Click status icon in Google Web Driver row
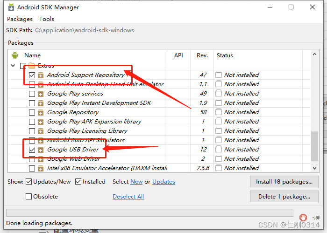This screenshot has height=233, width=327. click(x=219, y=158)
